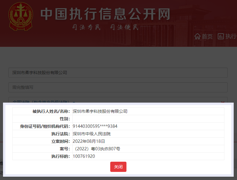Click the 需完整填写 input field
The image size is (237, 180).
point(118,87)
